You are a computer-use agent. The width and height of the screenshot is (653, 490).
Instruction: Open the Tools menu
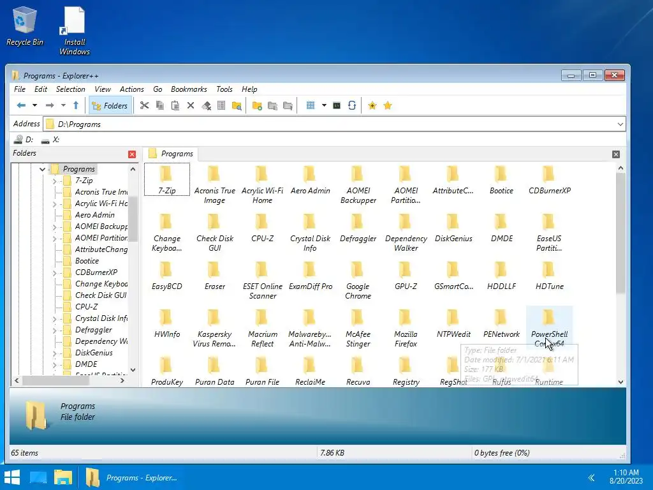click(x=224, y=89)
